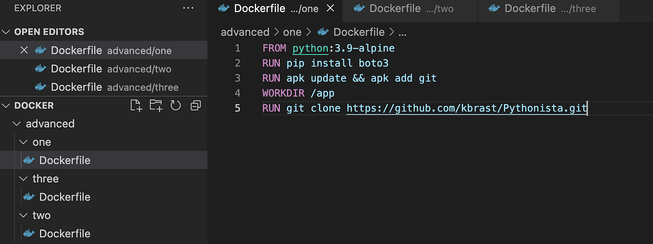Collapse the one folder in tree
The width and height of the screenshot is (653, 244).
pyautogui.click(x=23, y=142)
